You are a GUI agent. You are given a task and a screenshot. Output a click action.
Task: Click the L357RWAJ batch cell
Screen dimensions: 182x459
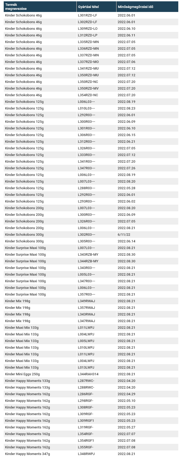click(x=86, y=308)
